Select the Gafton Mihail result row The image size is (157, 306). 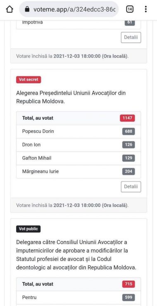click(x=78, y=158)
